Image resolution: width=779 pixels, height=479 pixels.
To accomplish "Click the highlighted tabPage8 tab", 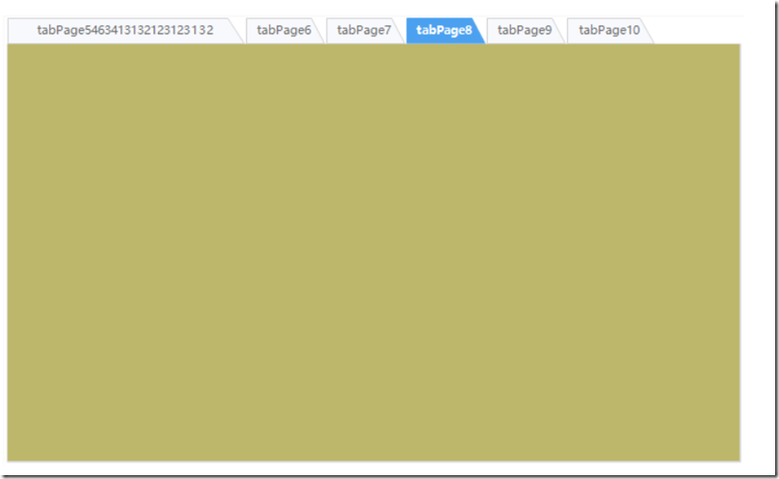I will pos(444,30).
